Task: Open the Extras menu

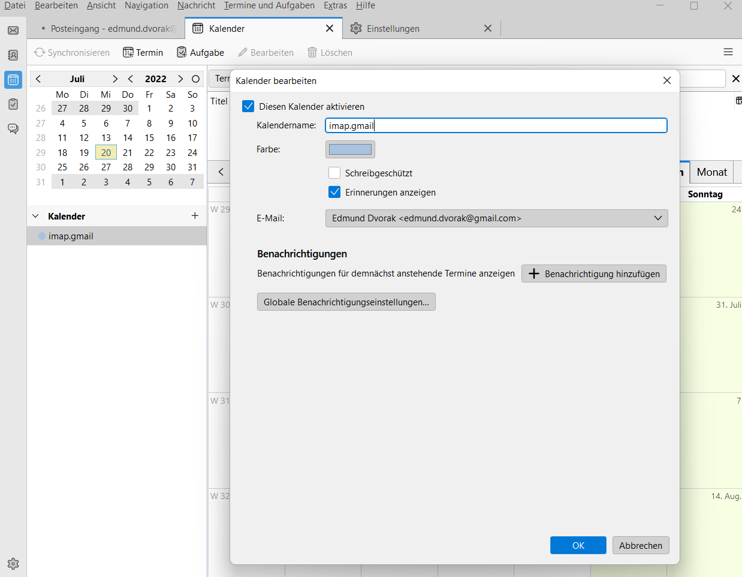Action: [335, 5]
